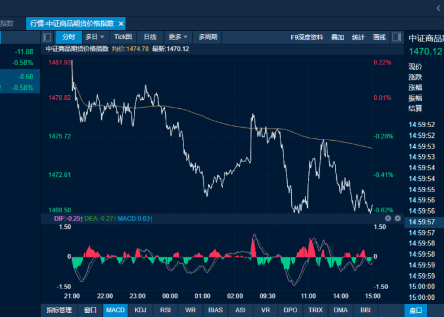
Task: Toggle the left sidebar panel icon
Action: 47,37
